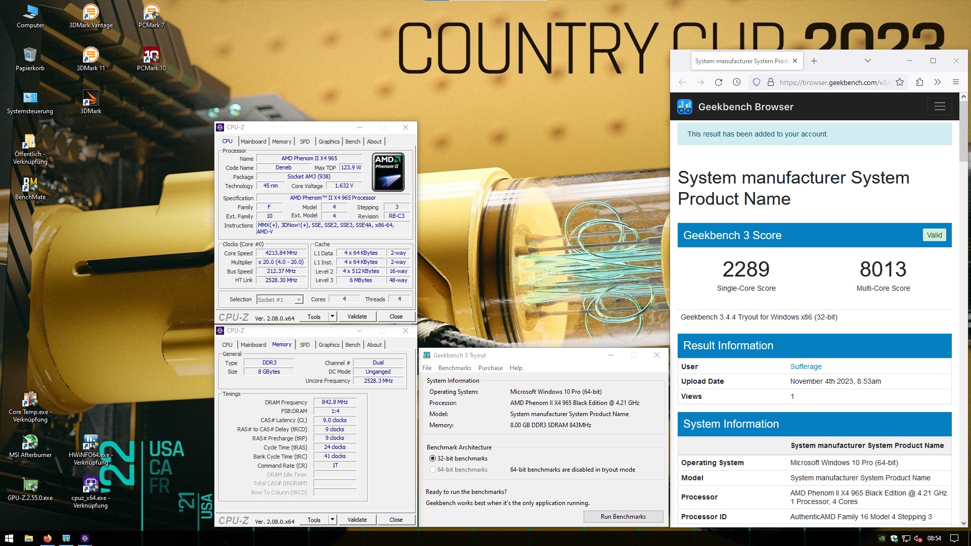Click Close in the lower CPU-Z window
This screenshot has height=546, width=971.
point(396,520)
